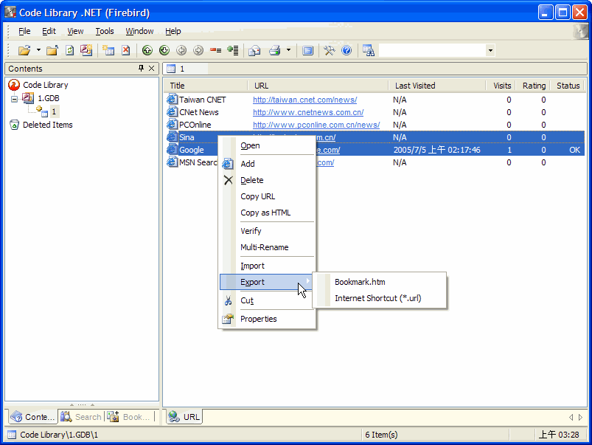The height and width of the screenshot is (445, 592).
Task: Sort by the Visits column header
Action: (x=501, y=86)
